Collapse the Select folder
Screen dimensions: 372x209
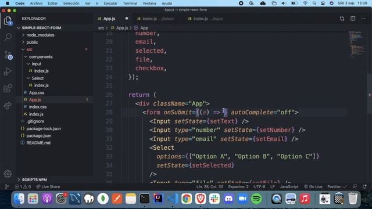point(37,78)
